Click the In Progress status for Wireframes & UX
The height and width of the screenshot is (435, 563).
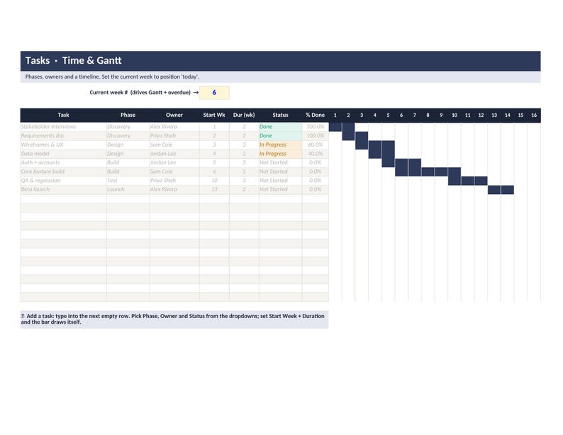tap(280, 145)
